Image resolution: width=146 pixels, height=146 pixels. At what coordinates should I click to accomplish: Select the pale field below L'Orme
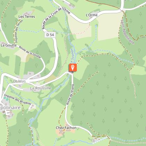[x=109, y=27]
